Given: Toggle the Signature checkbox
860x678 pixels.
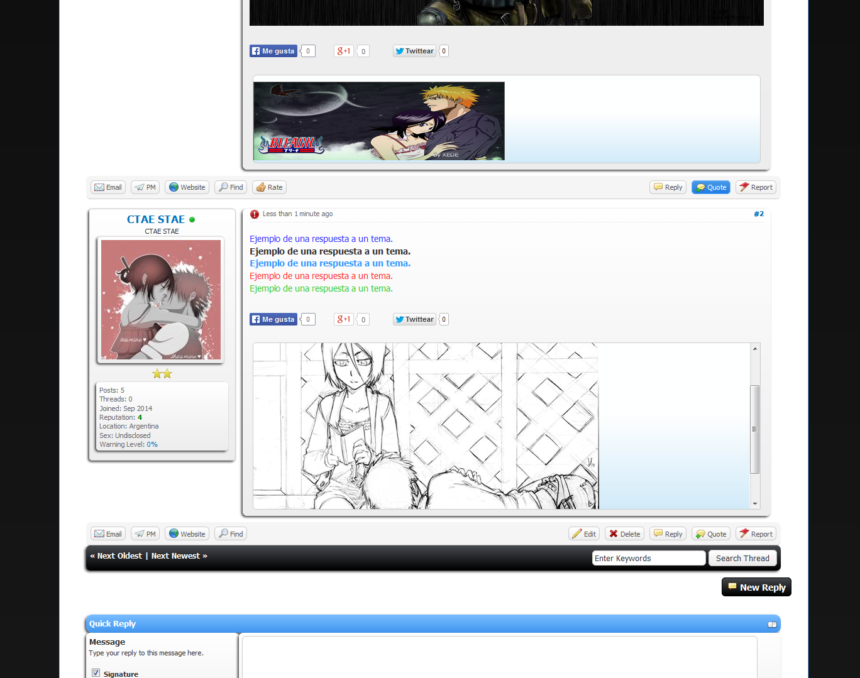Looking at the screenshot, I should point(96,673).
